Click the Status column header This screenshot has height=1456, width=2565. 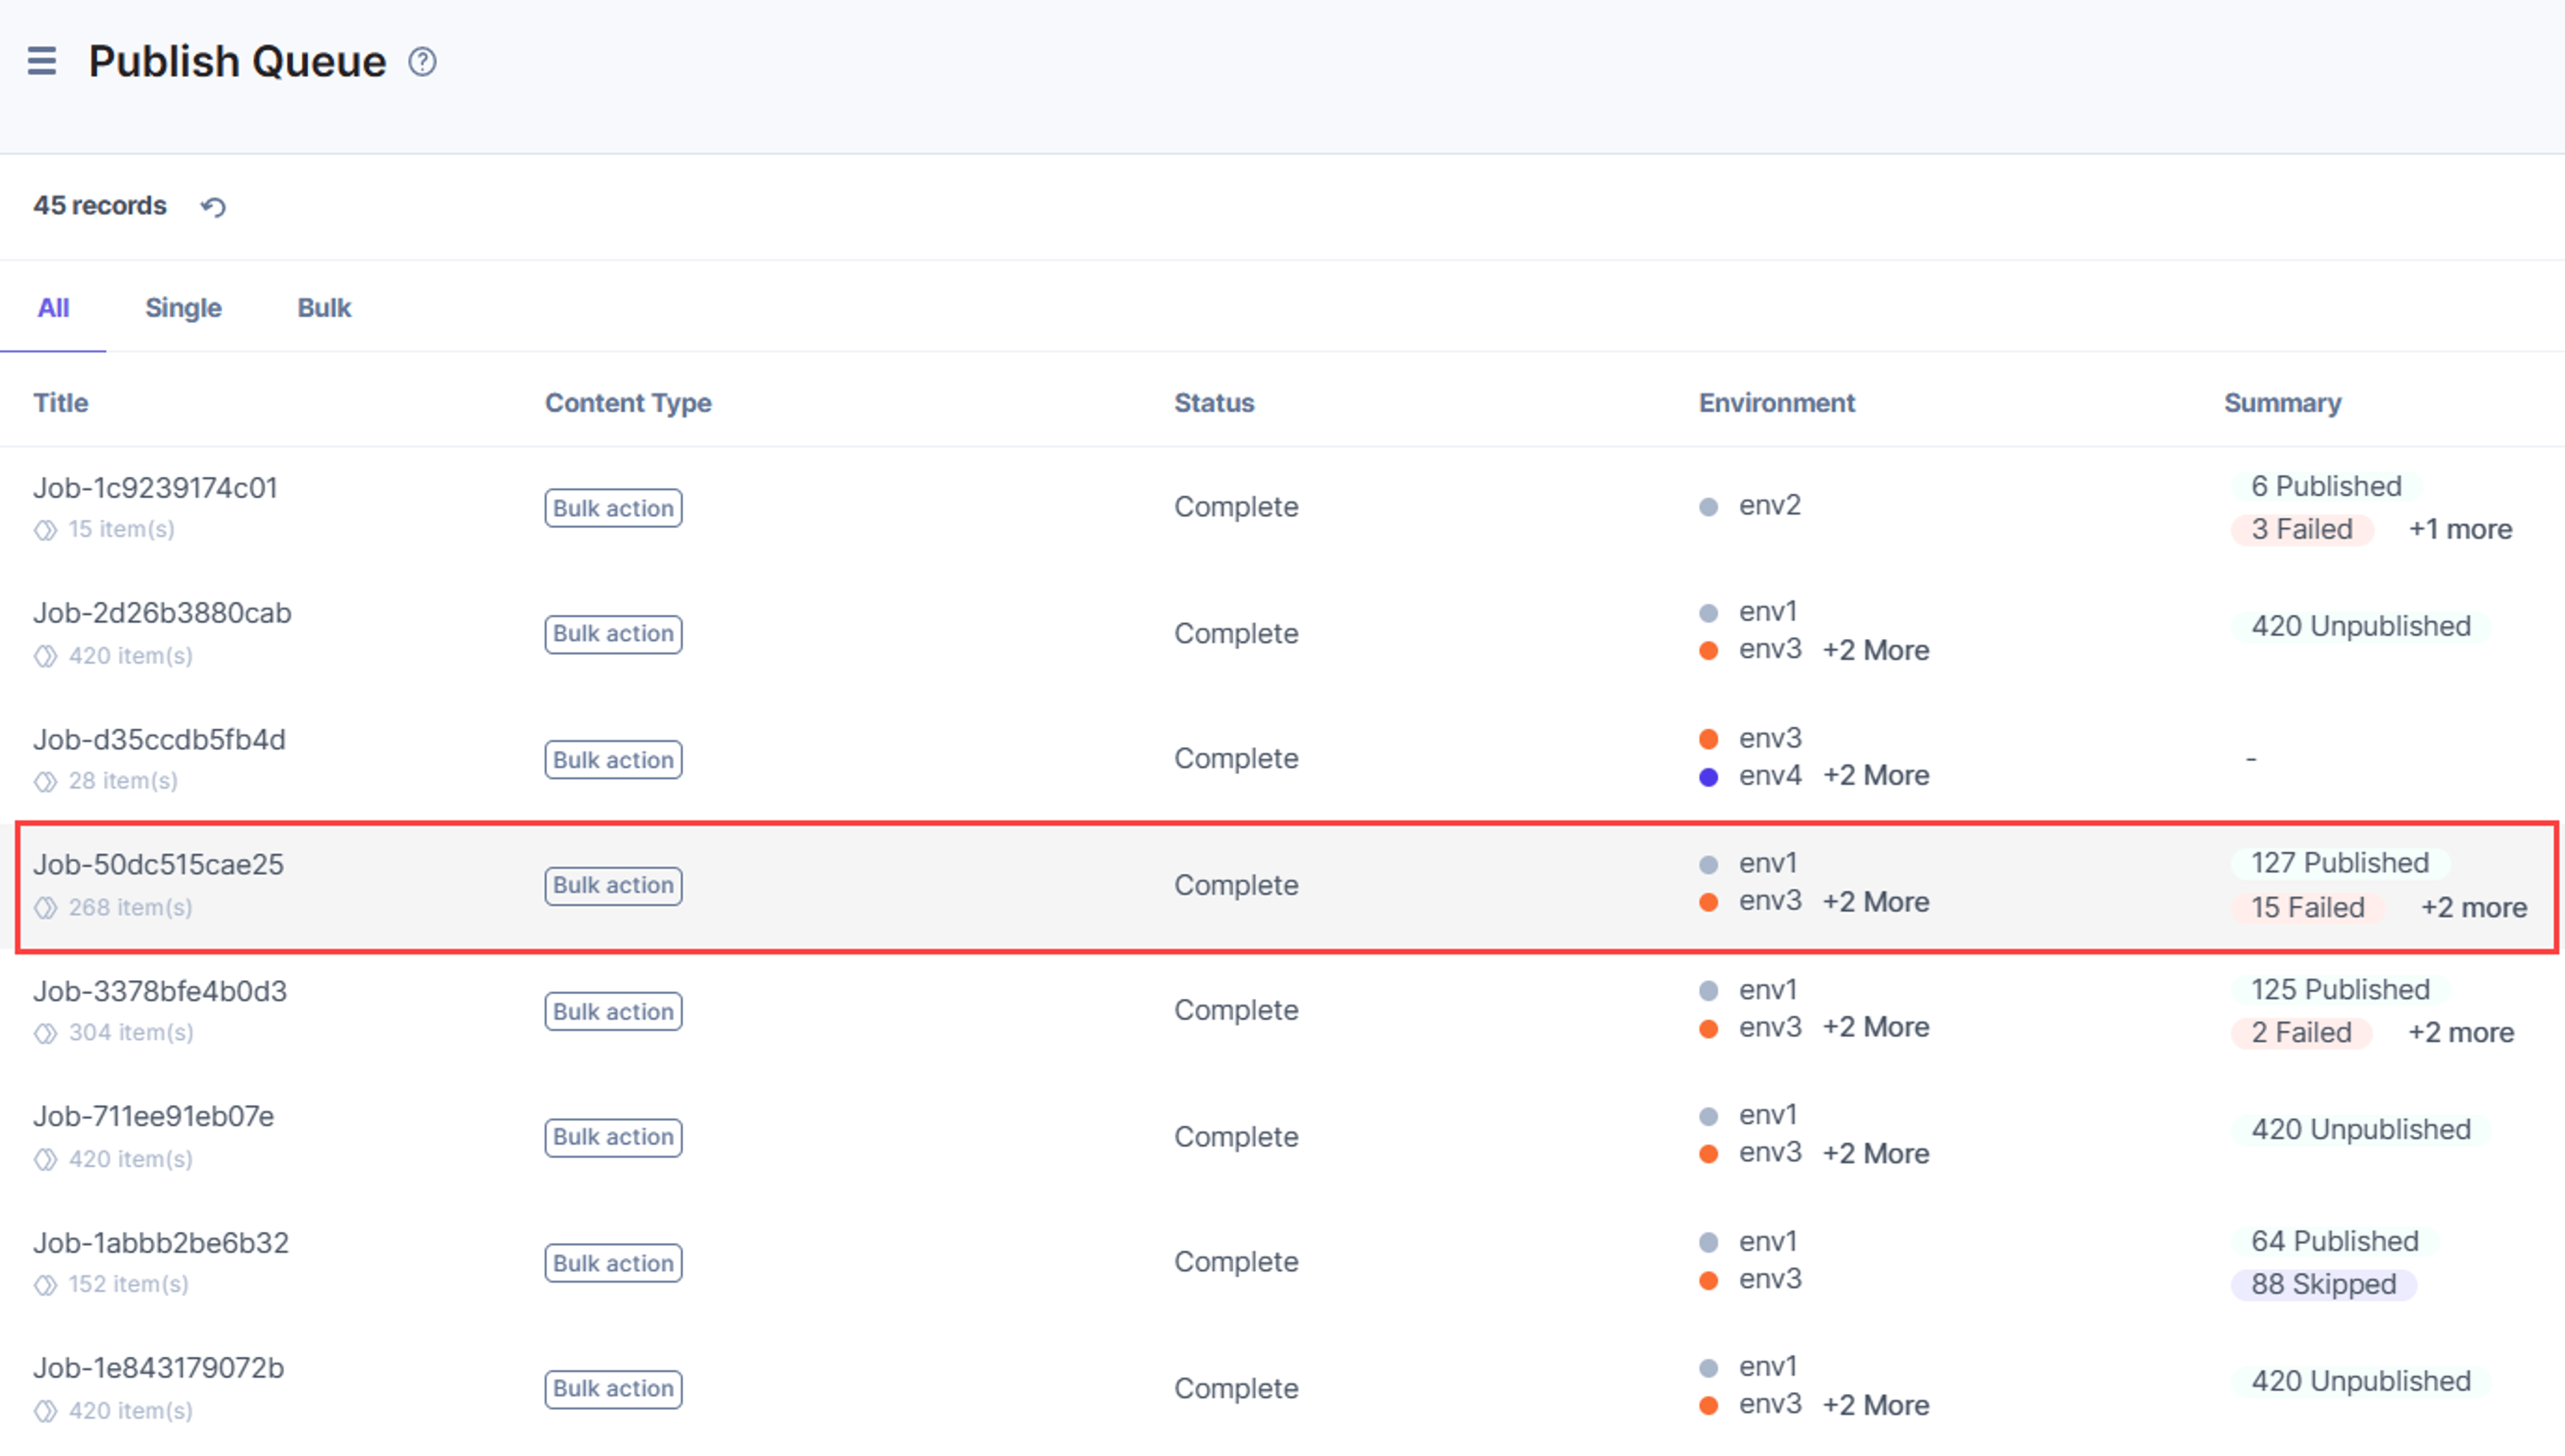pyautogui.click(x=1214, y=403)
